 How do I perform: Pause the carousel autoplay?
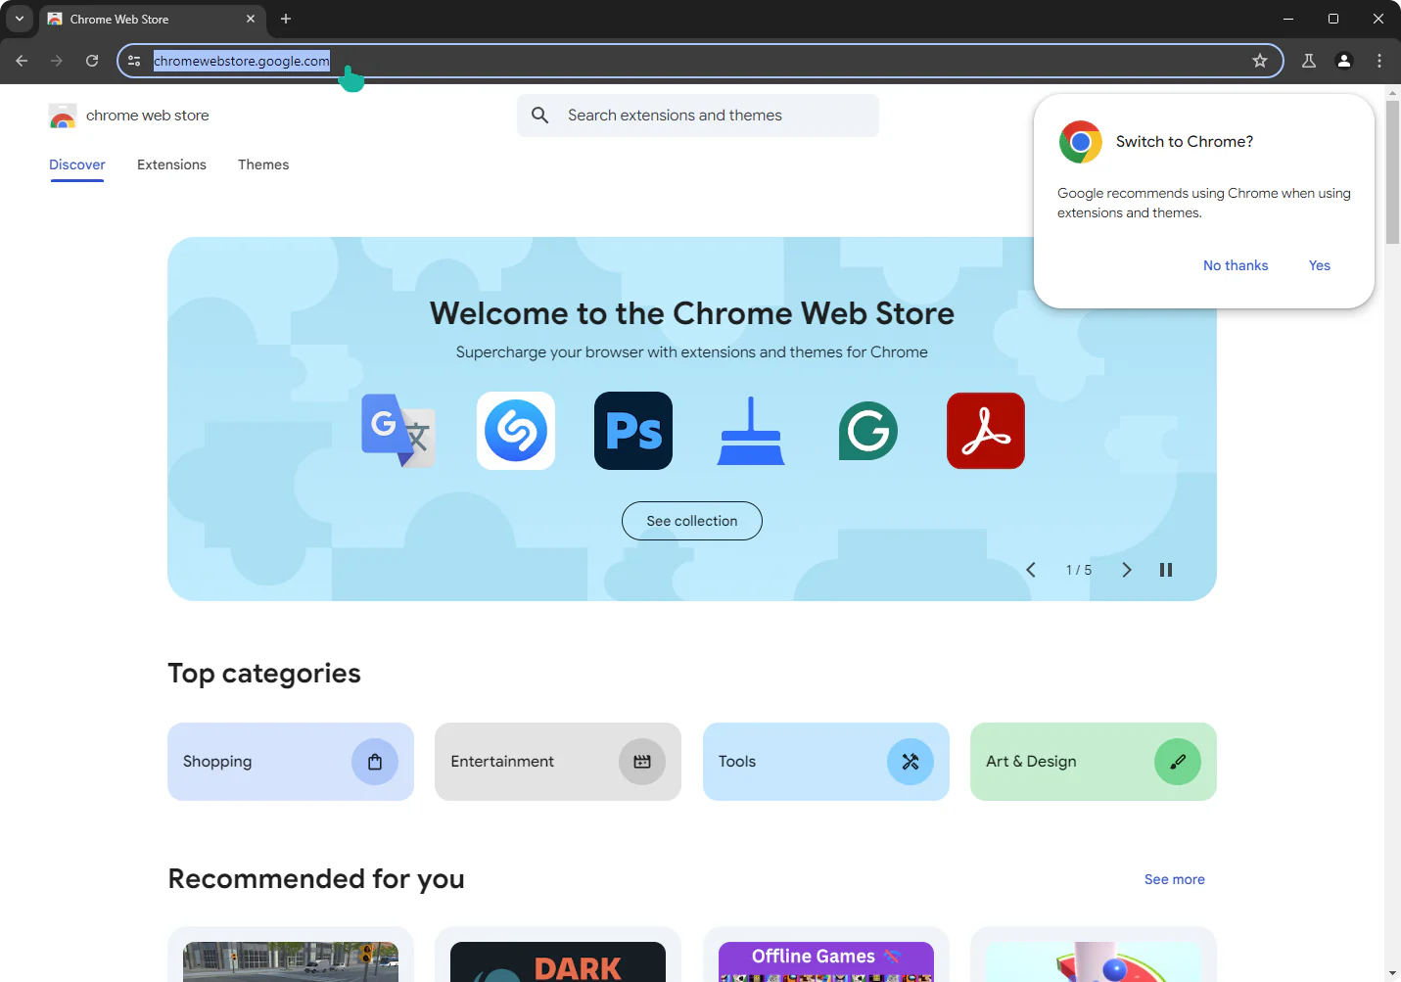[x=1166, y=570]
